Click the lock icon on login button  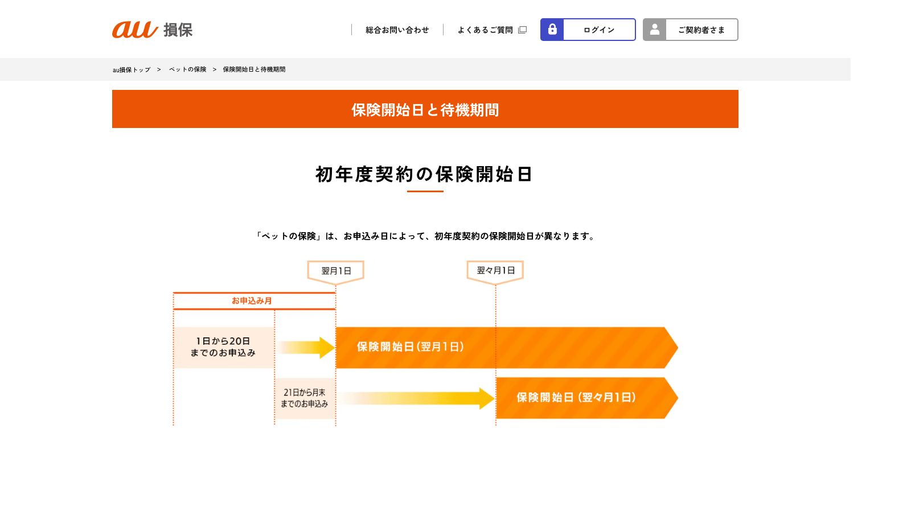tap(552, 30)
